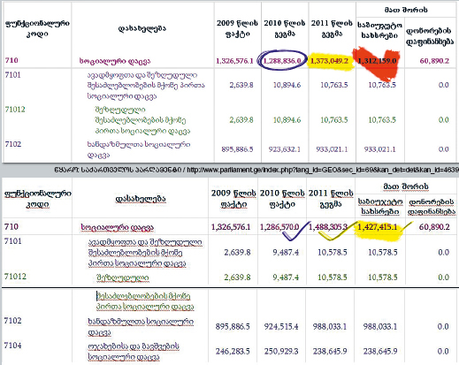Viewport: 459px width, 365px height.
Task: Click the parliament.ge source URL
Action: (323, 170)
